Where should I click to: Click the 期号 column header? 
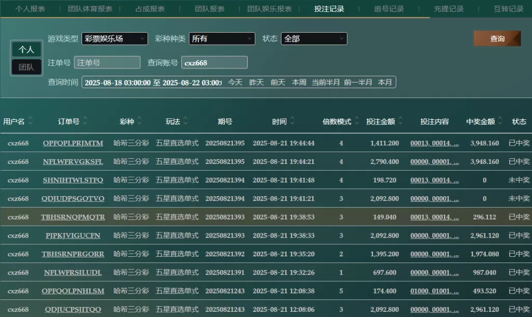point(225,121)
